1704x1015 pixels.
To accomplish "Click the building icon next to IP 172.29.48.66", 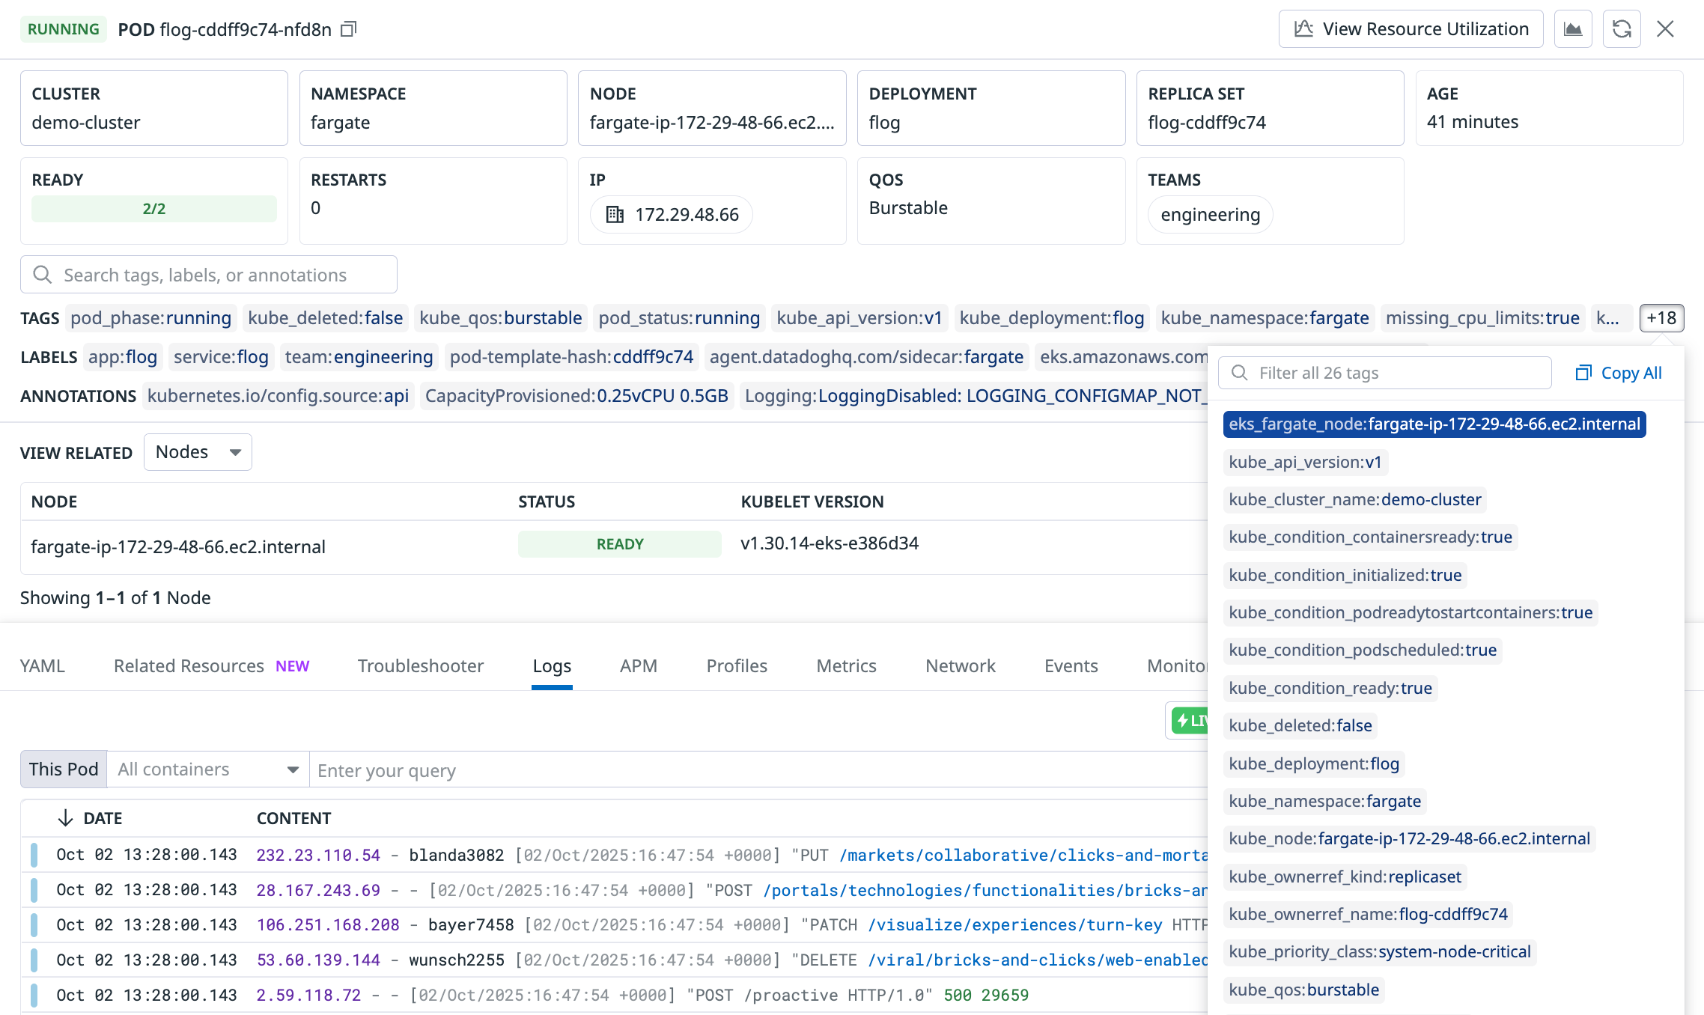I will pos(615,214).
